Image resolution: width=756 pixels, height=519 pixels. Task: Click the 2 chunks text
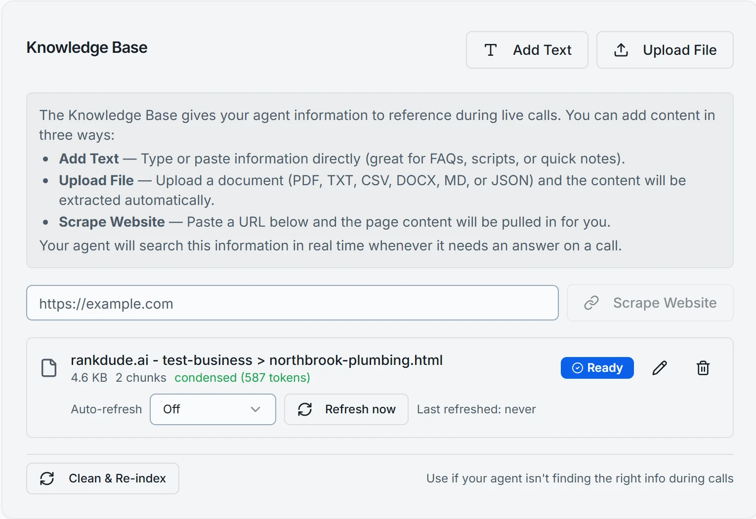(141, 378)
